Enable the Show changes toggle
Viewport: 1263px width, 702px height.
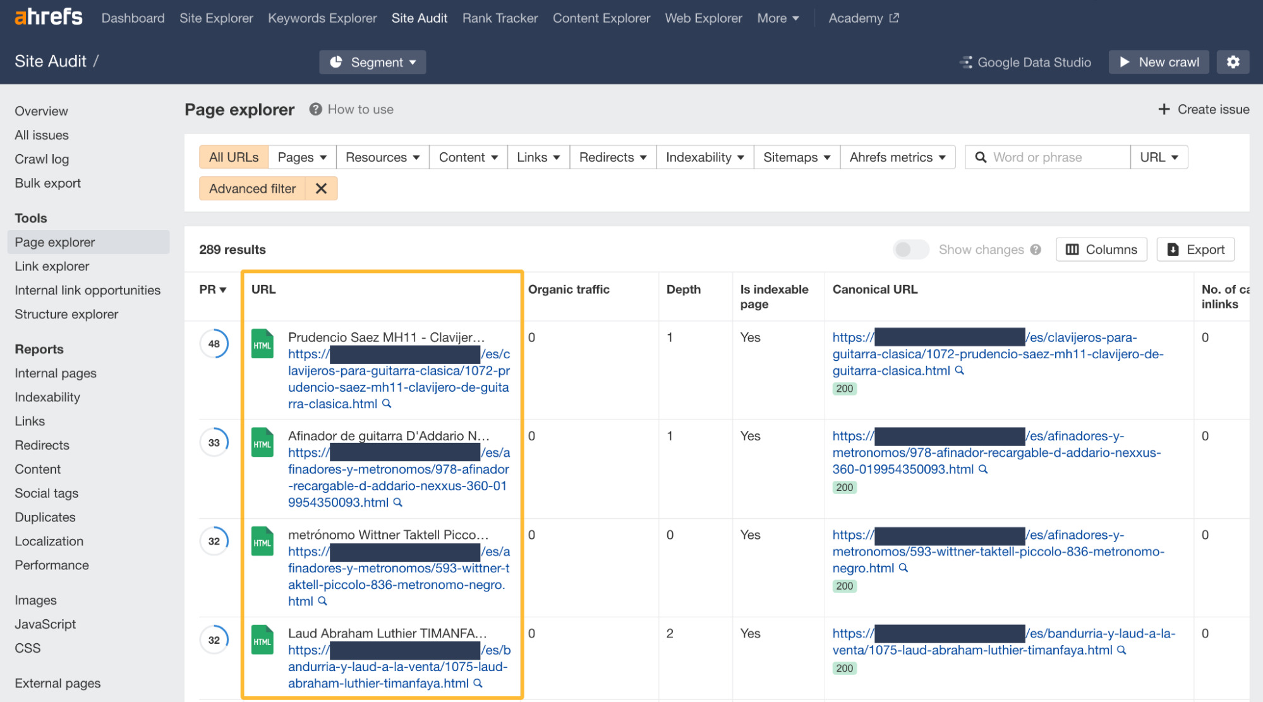pyautogui.click(x=910, y=249)
